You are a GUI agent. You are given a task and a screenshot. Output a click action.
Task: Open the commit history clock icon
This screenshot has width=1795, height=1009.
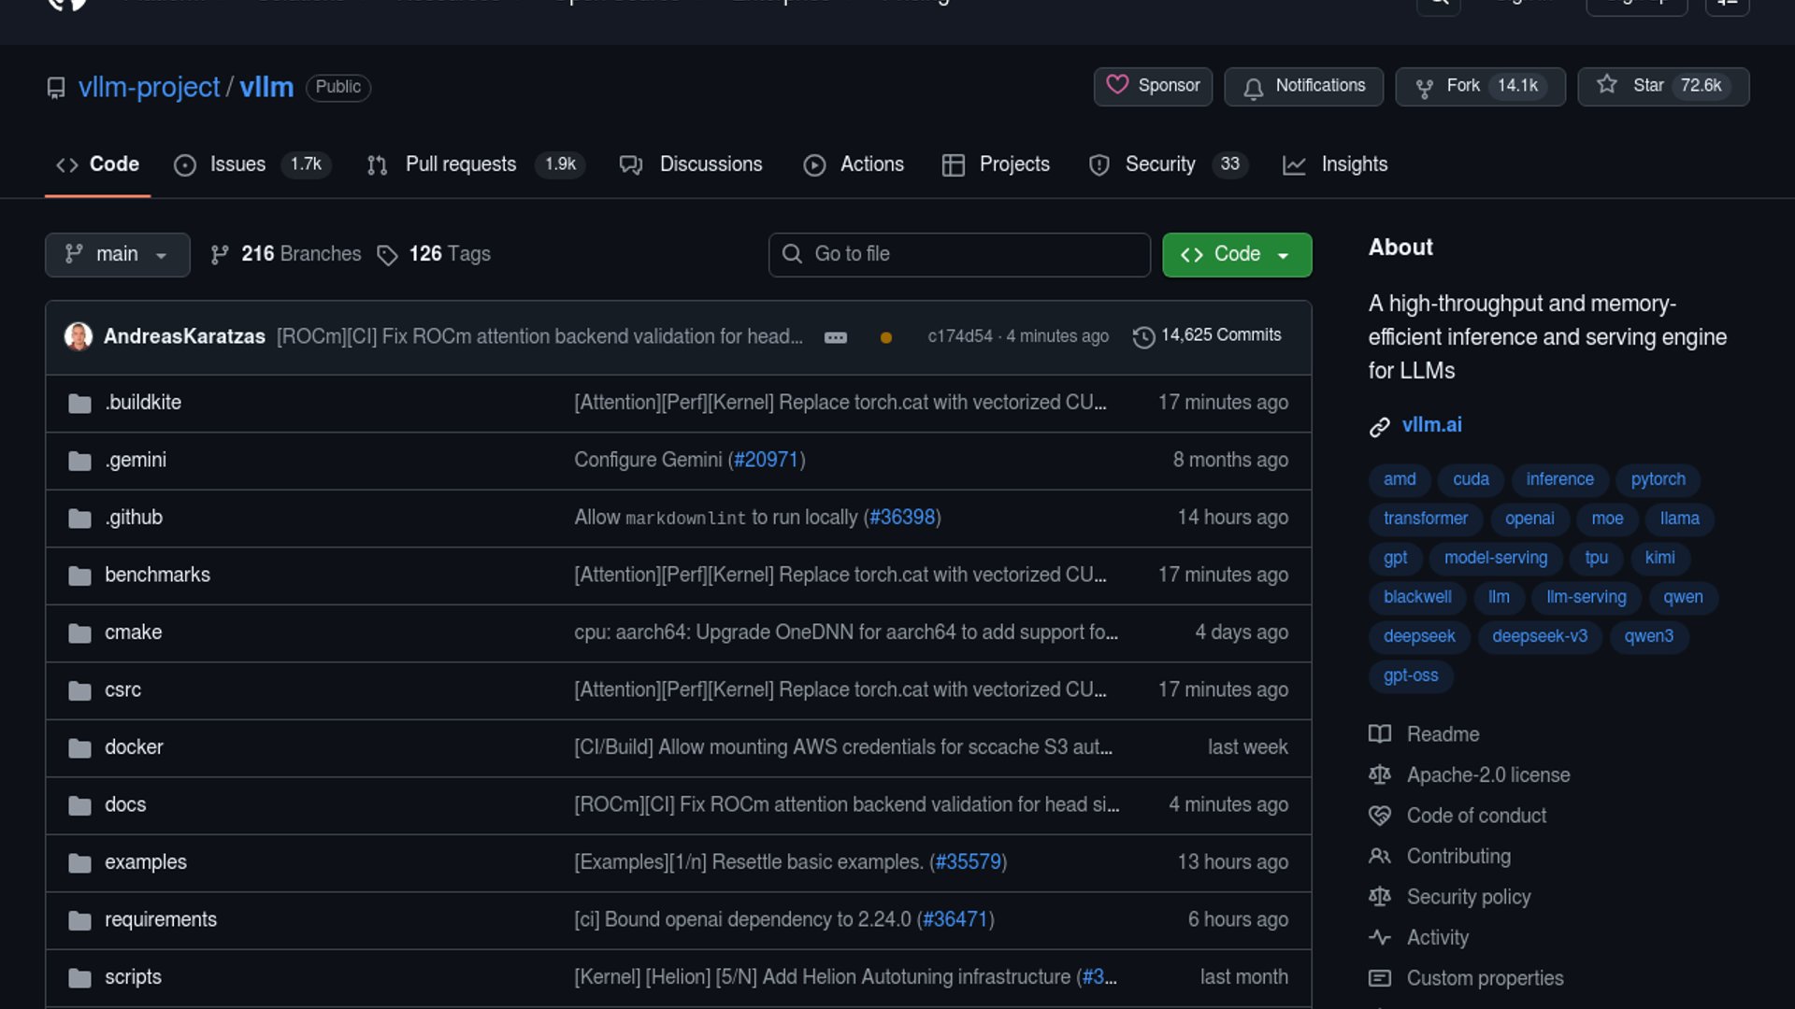(1143, 336)
